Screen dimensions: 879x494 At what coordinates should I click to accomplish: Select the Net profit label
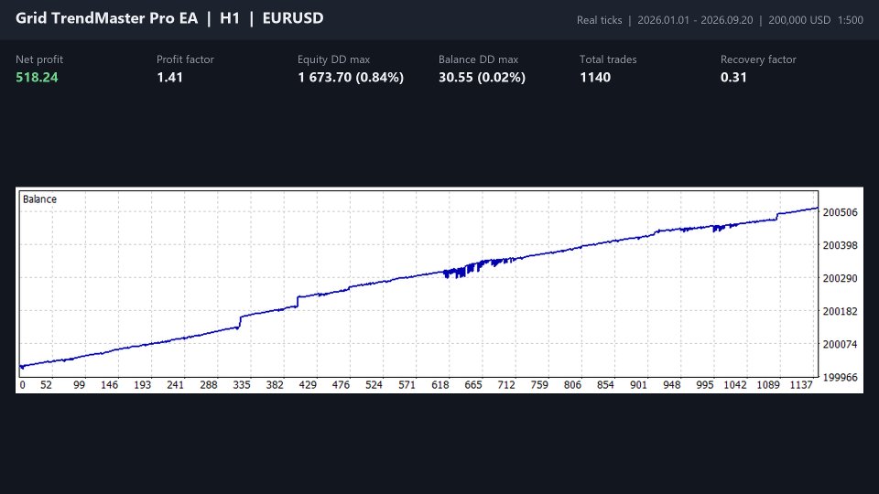pyautogui.click(x=39, y=59)
